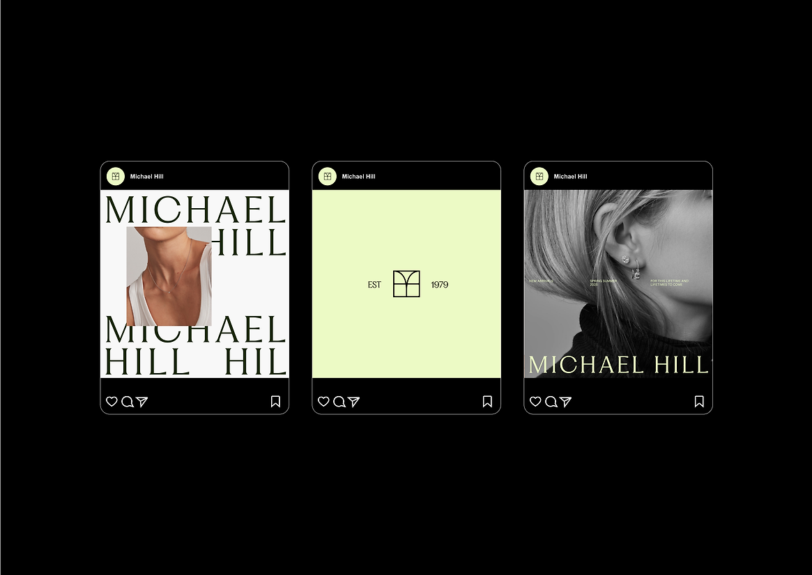Click Michael Hill username on third post
Viewport: 812px width, 575px height.
570,176
